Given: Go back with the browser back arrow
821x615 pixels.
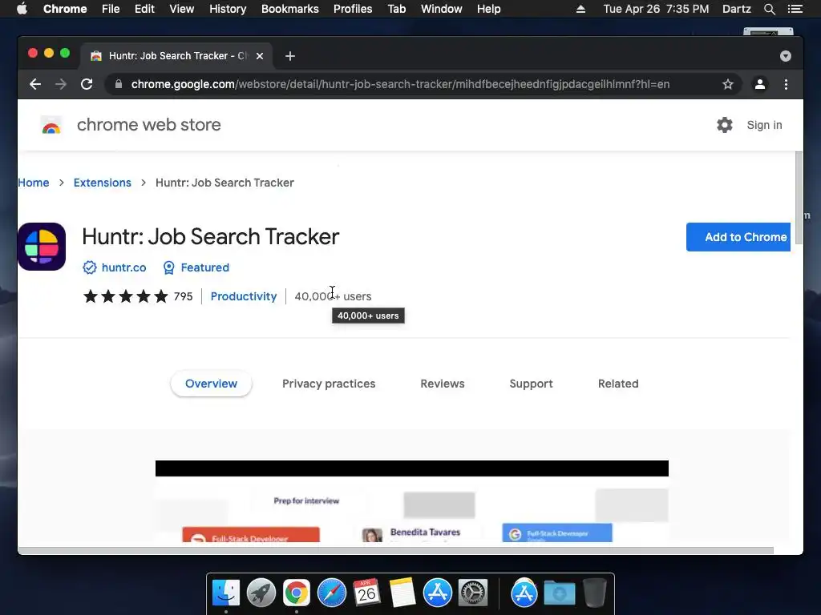Looking at the screenshot, I should (x=35, y=84).
